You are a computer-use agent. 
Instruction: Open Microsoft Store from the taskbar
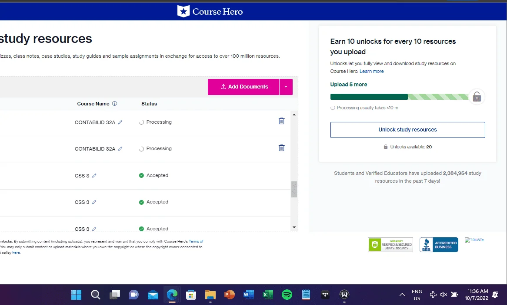pos(191,295)
